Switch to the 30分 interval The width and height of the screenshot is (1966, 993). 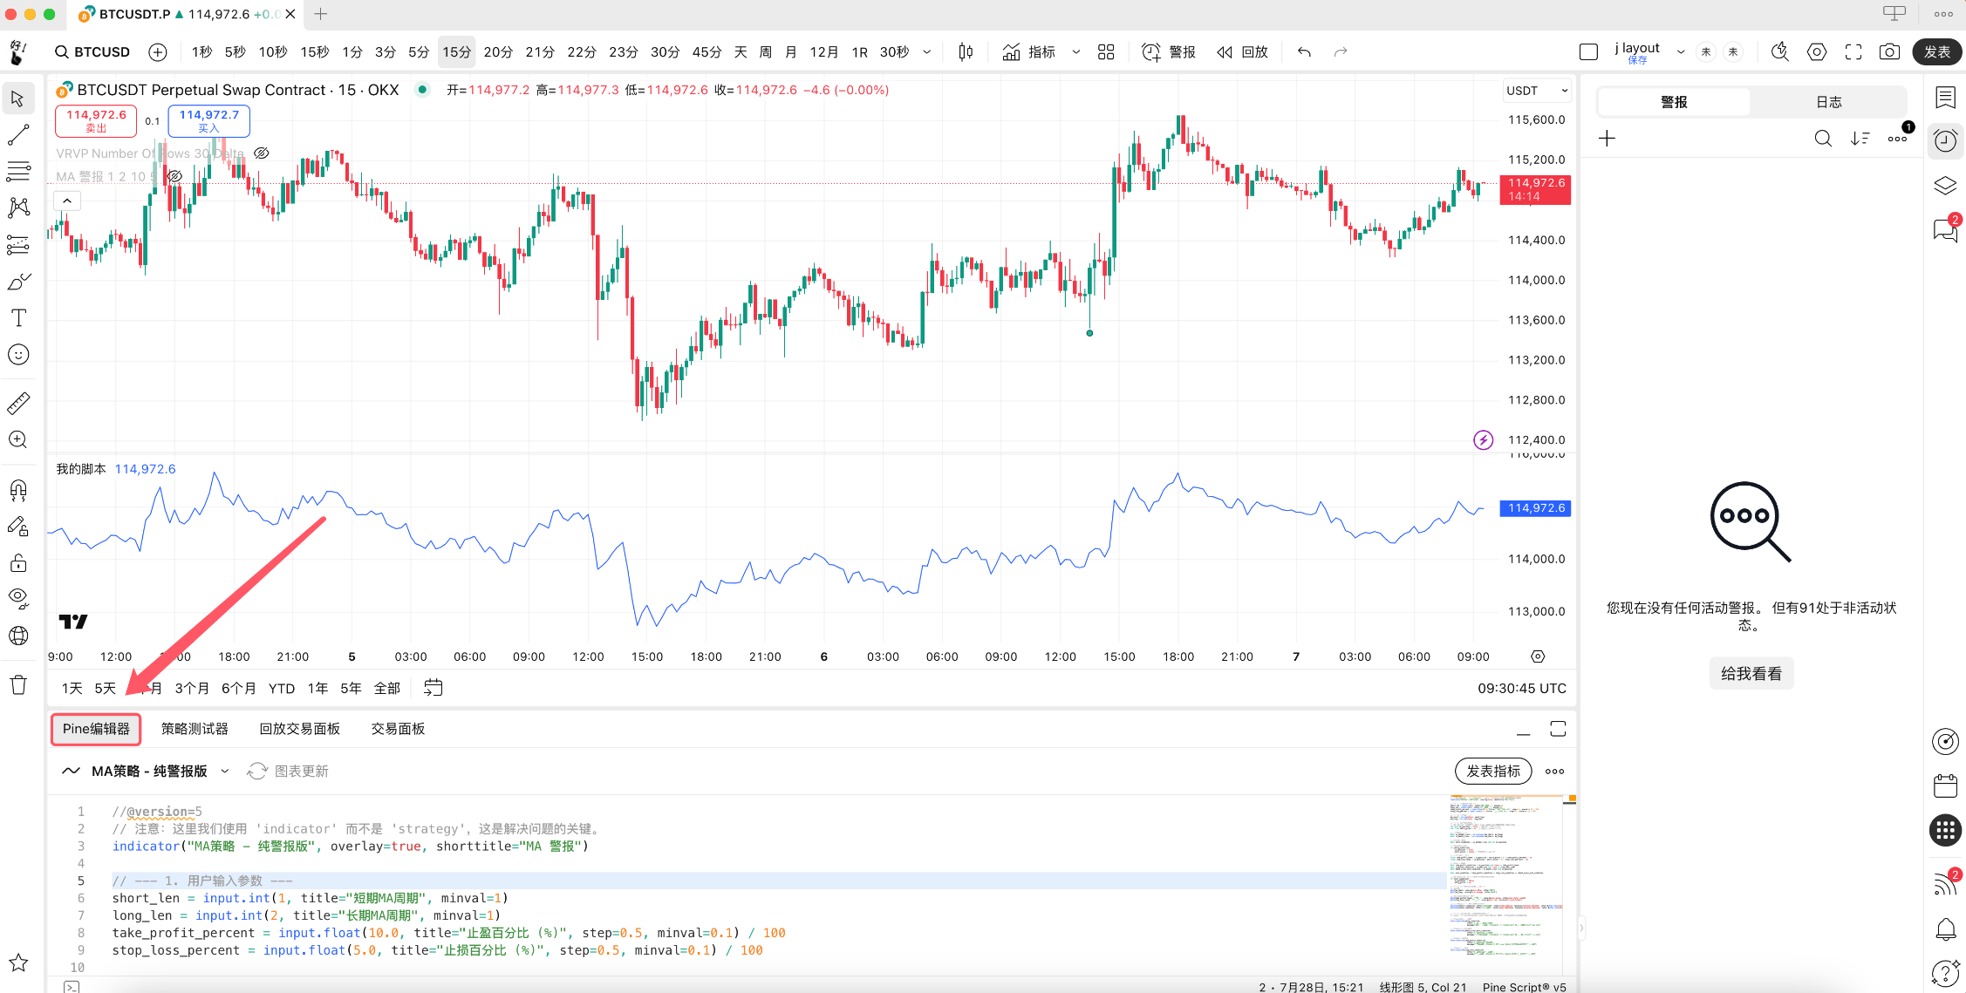666,52
